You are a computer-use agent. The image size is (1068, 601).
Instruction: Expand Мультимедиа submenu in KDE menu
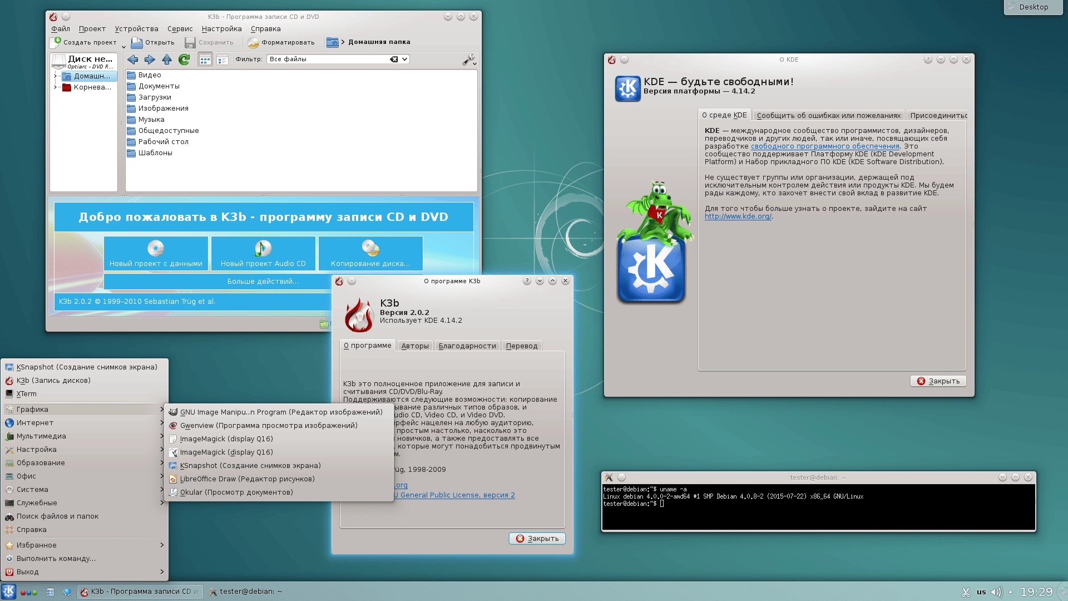click(85, 436)
